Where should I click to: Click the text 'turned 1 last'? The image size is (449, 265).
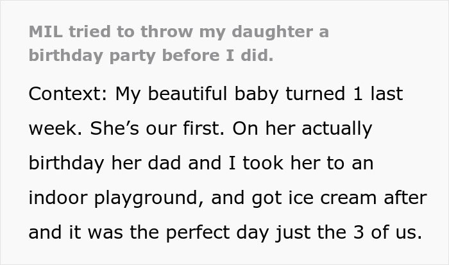348,94
